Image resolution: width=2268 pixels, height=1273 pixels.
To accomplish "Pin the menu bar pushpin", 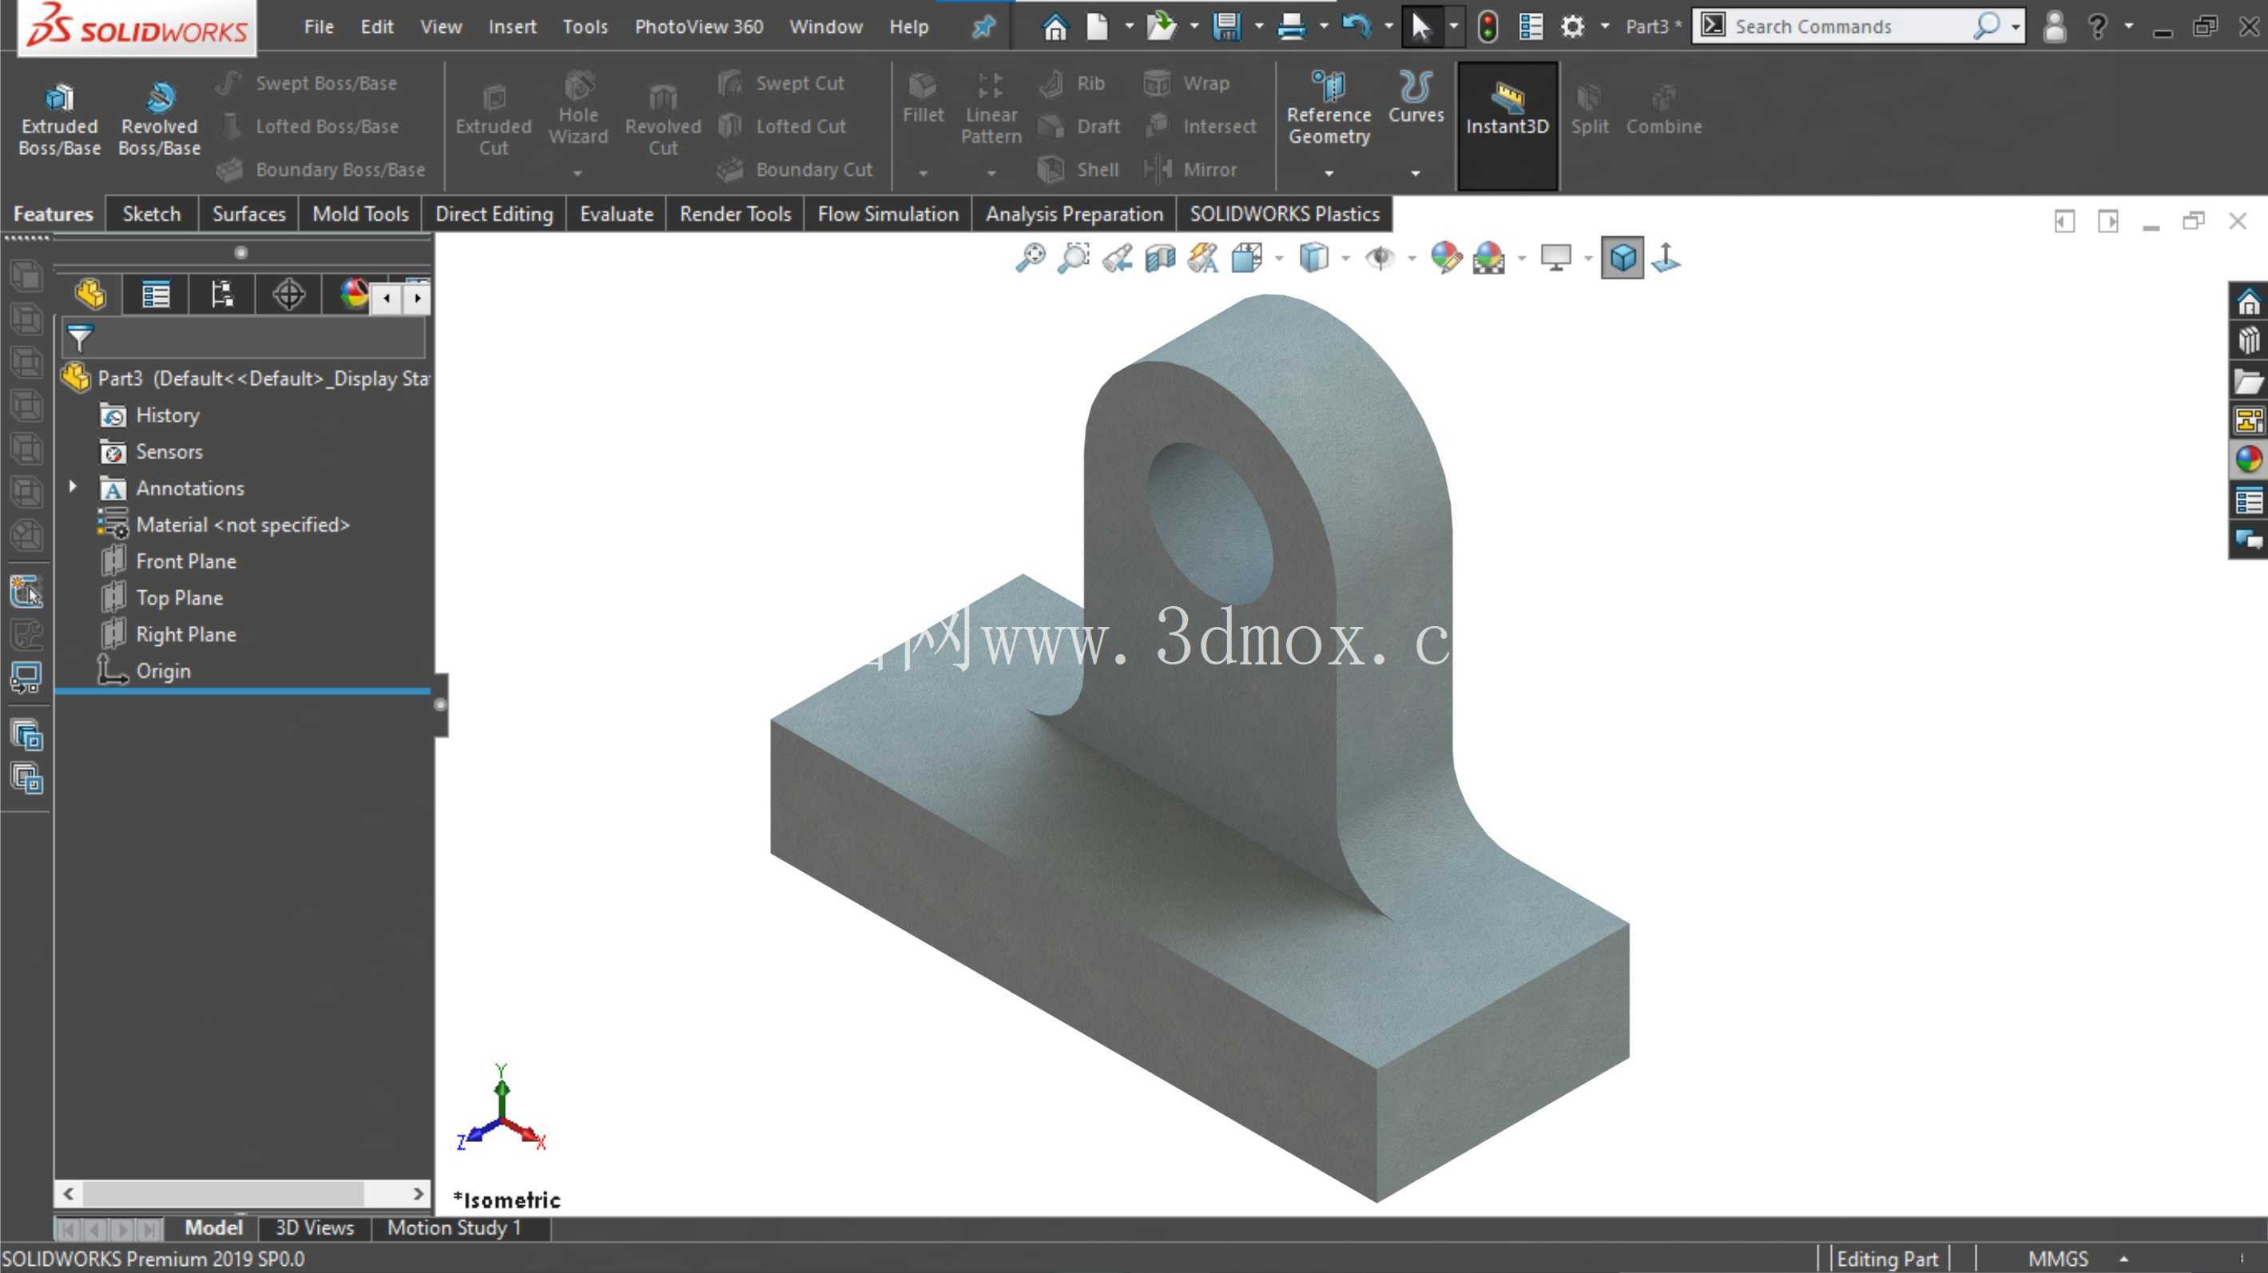I will coord(983,27).
